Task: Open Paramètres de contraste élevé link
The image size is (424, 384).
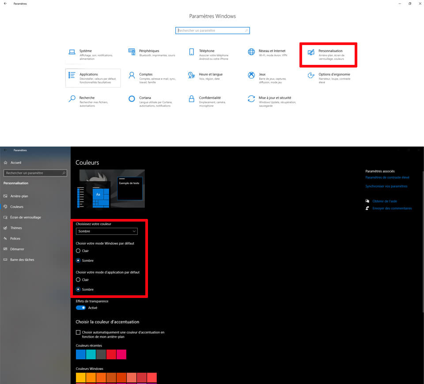Action: click(387, 177)
